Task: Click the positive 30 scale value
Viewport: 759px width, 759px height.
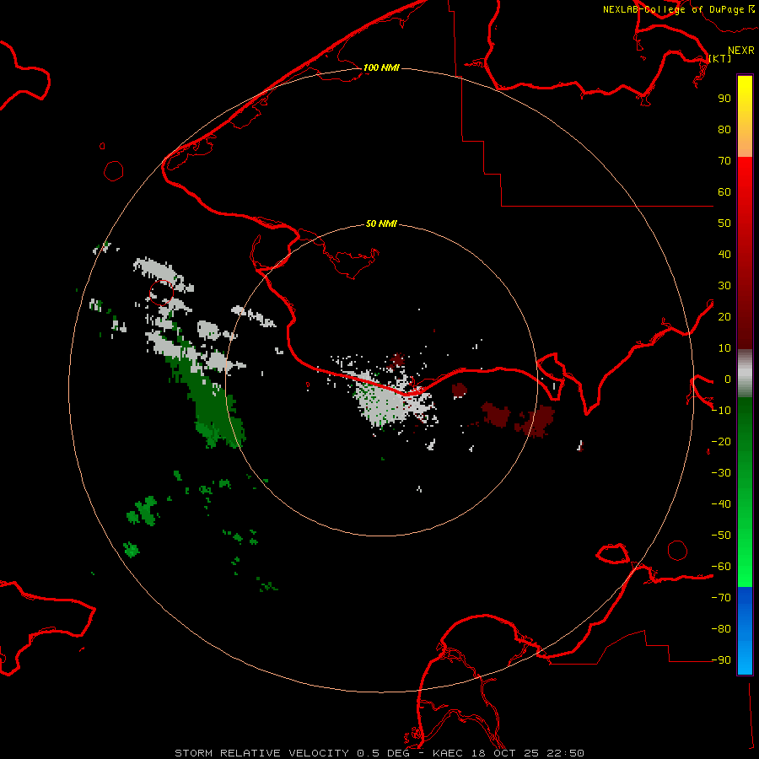Action: [724, 286]
